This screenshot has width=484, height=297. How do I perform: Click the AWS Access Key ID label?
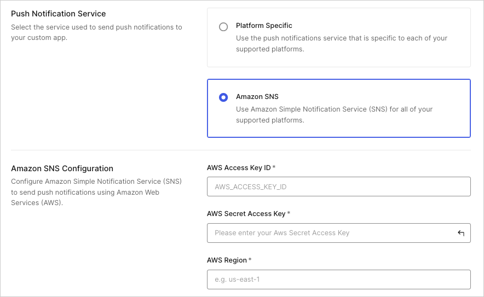[x=239, y=168]
